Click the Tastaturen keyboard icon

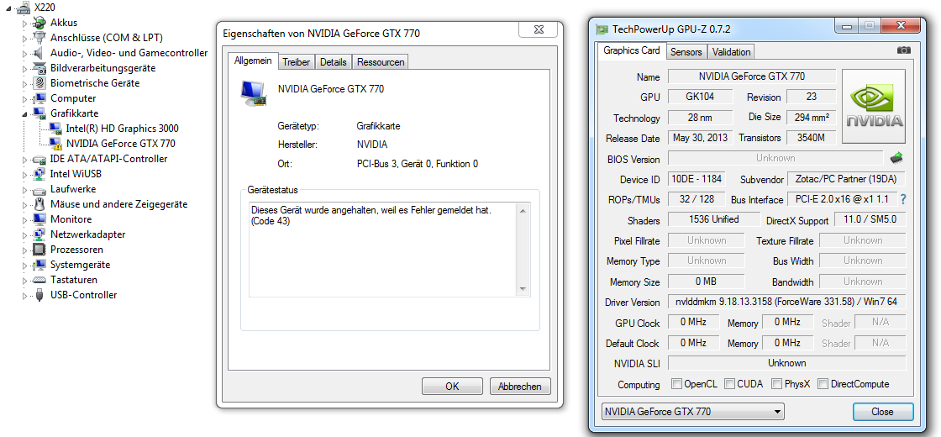pos(39,280)
